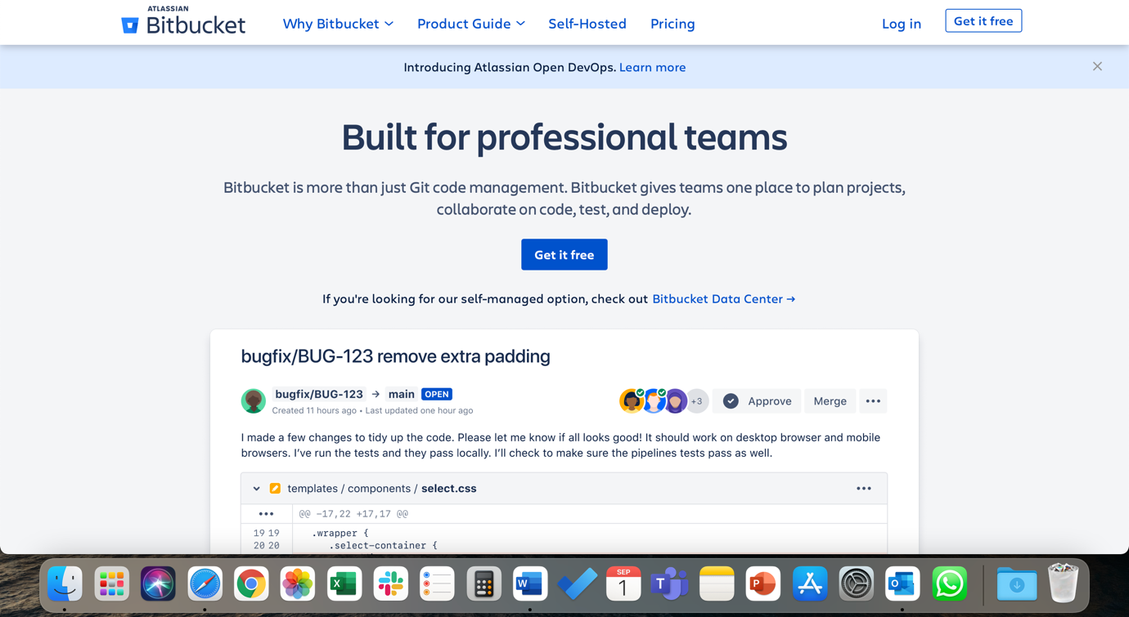This screenshot has height=617, width=1129.
Task: Launch Microsoft Excel from the dock
Action: coord(344,583)
